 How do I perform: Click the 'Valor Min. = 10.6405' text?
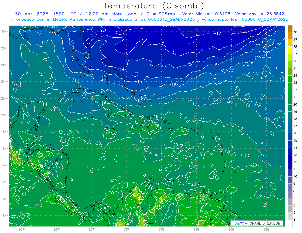tap(206, 14)
